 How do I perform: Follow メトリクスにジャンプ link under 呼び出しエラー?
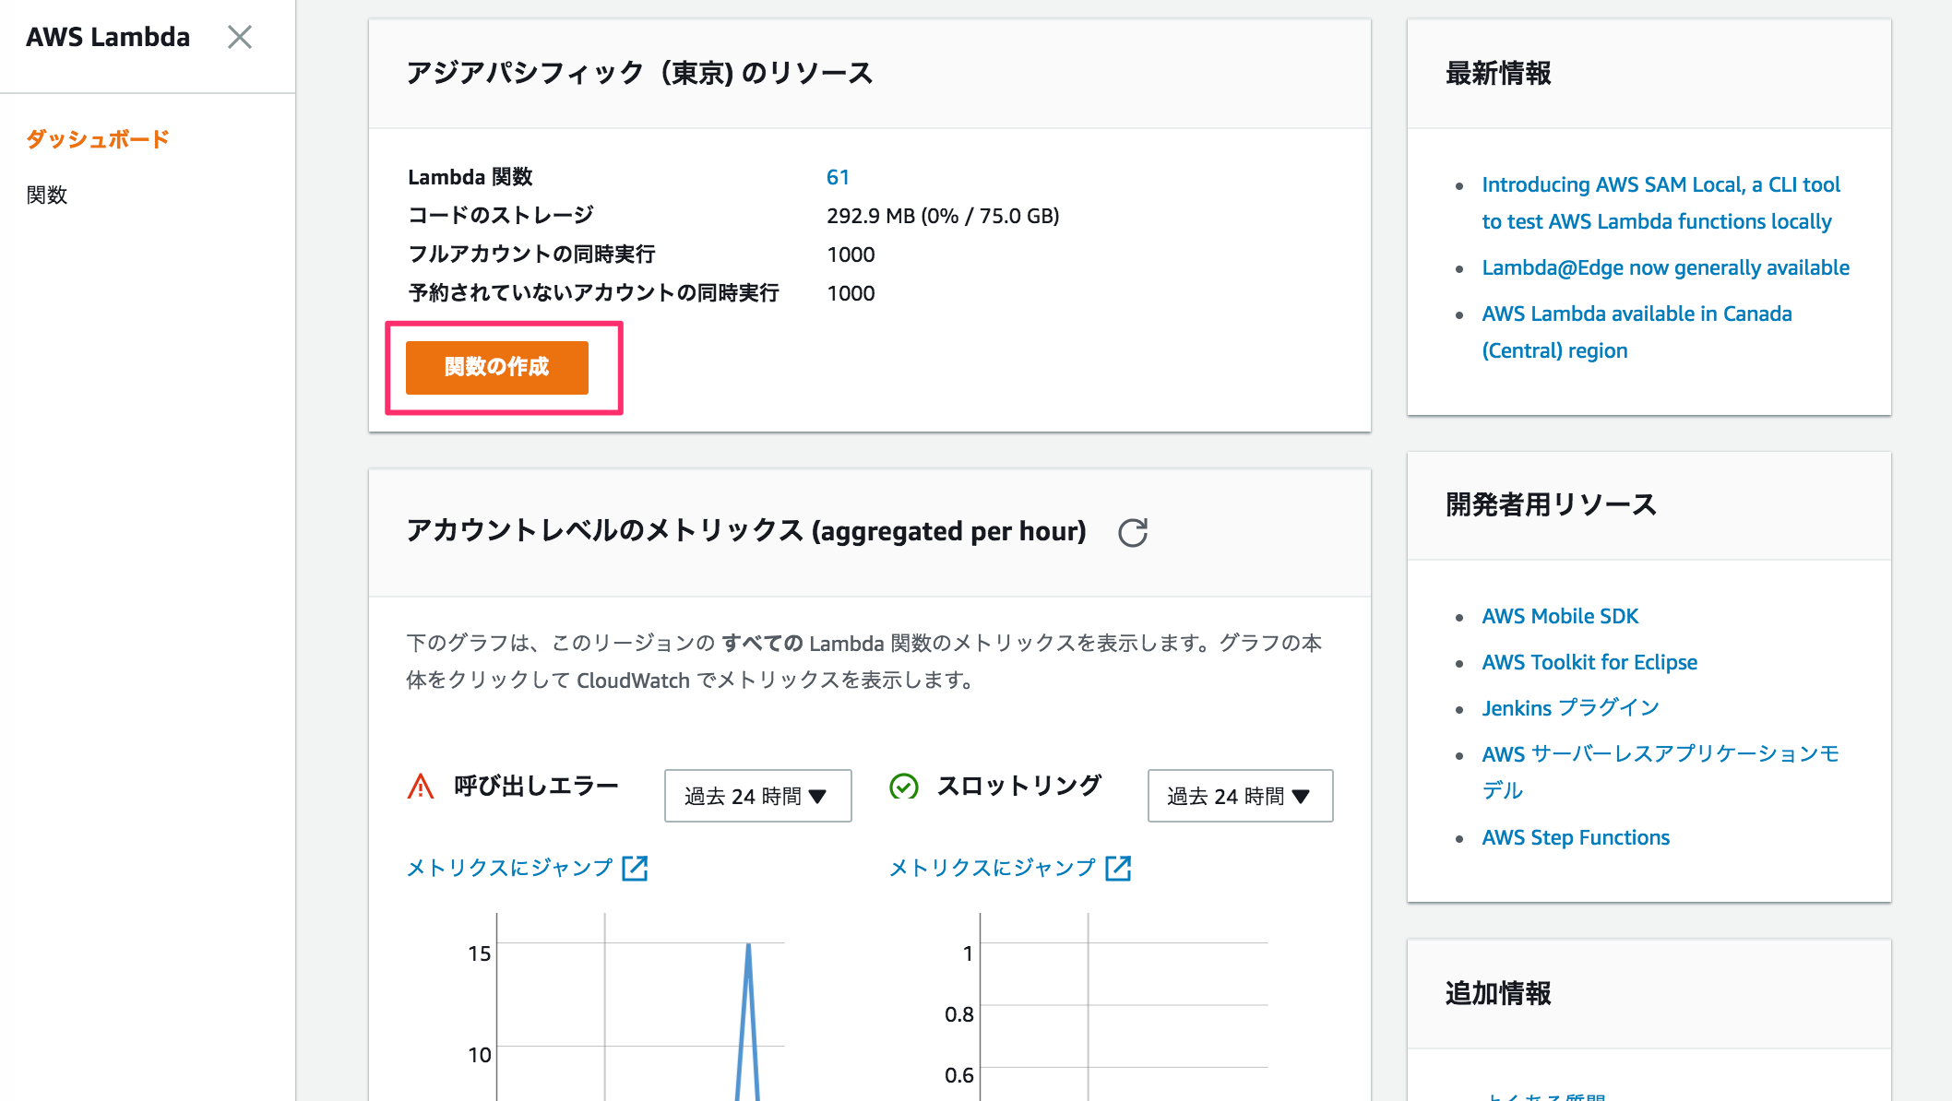click(509, 868)
